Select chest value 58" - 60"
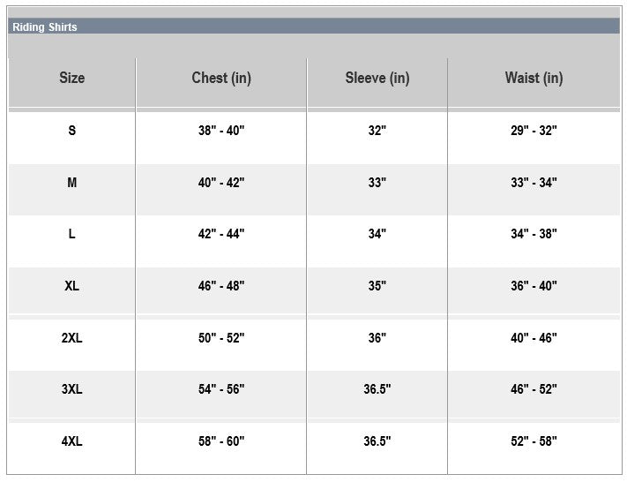Image resolution: width=627 pixels, height=482 pixels. [x=221, y=441]
